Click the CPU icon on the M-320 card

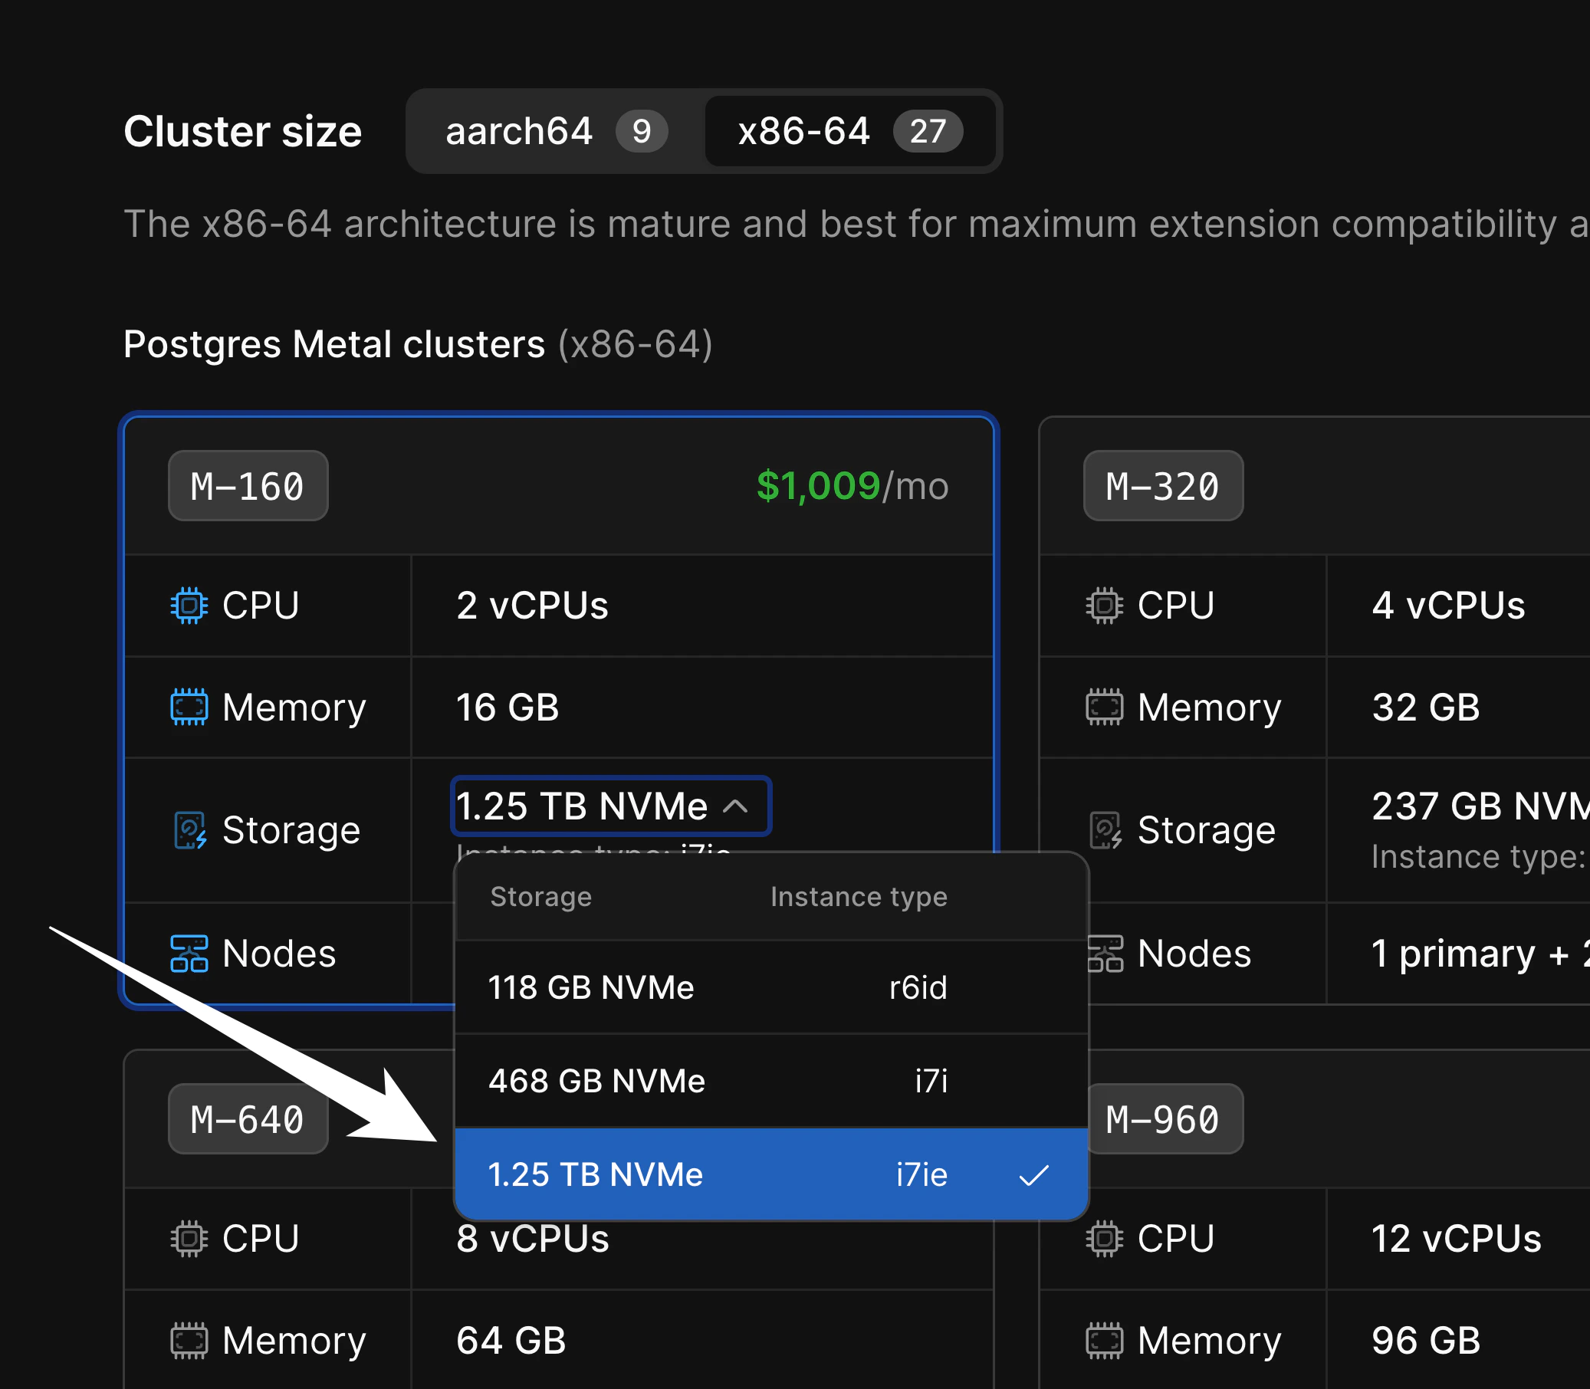click(x=1104, y=606)
